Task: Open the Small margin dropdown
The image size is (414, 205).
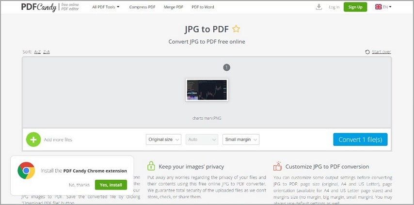Action: [241, 140]
